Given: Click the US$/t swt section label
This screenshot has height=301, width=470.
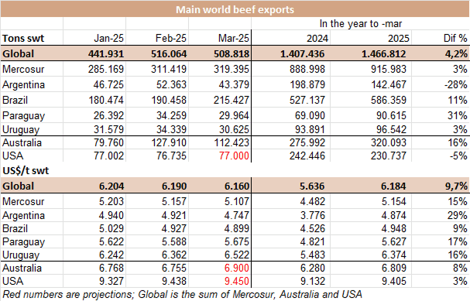Looking at the screenshot, I should tap(26, 171).
